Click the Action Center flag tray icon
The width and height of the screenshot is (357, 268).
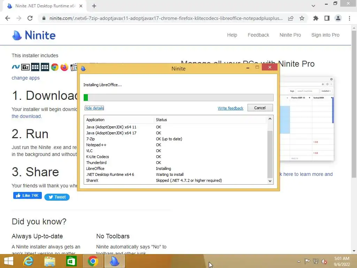[307, 261]
